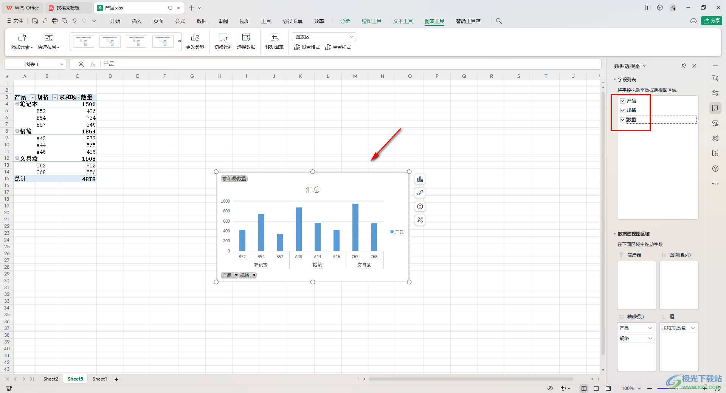Switch to the 开始 ribbon tab

115,21
